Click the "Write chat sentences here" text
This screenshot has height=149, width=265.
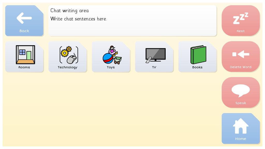coord(78,19)
